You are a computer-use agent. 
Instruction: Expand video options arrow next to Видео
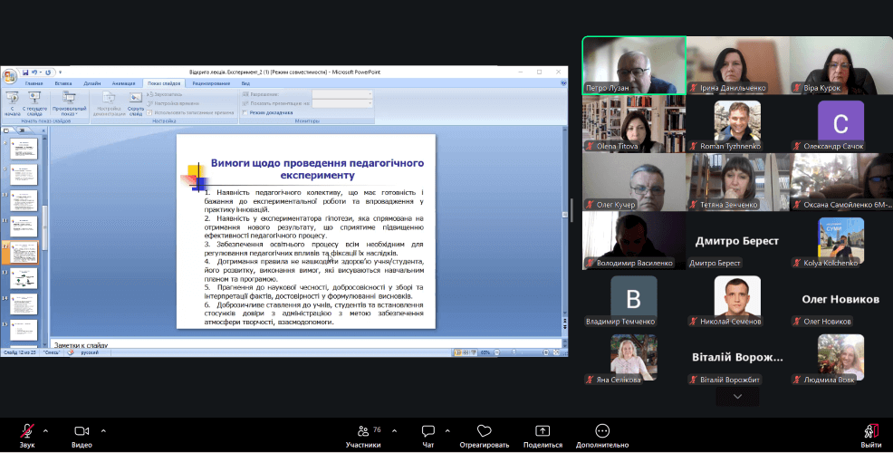point(103,430)
